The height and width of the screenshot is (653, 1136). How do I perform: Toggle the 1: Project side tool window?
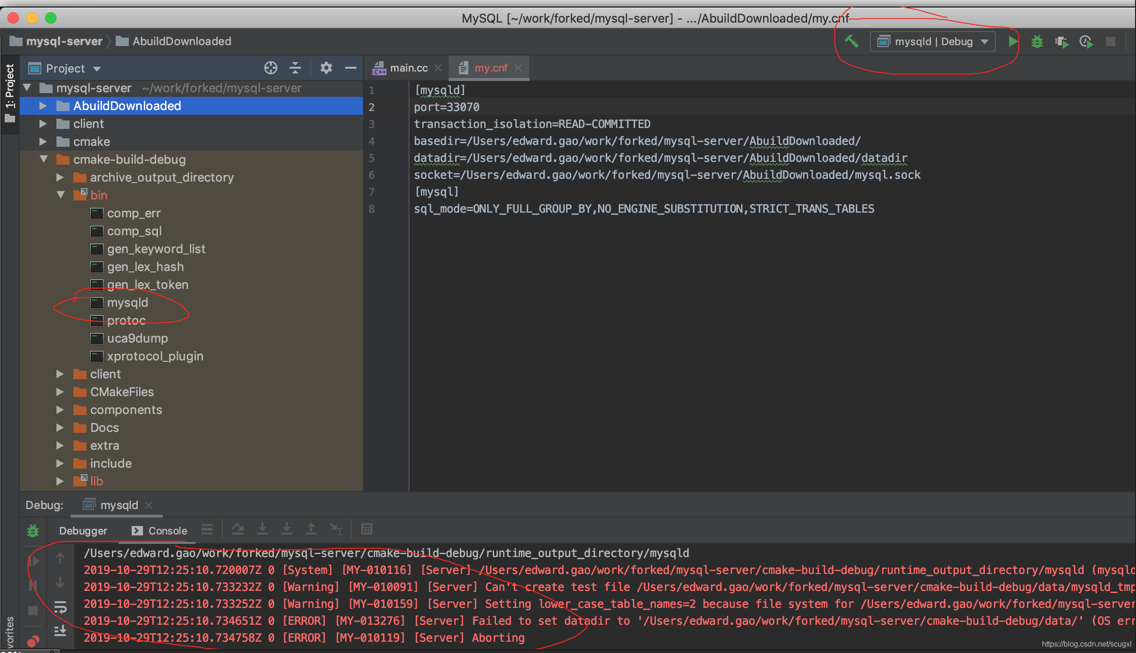pyautogui.click(x=9, y=94)
